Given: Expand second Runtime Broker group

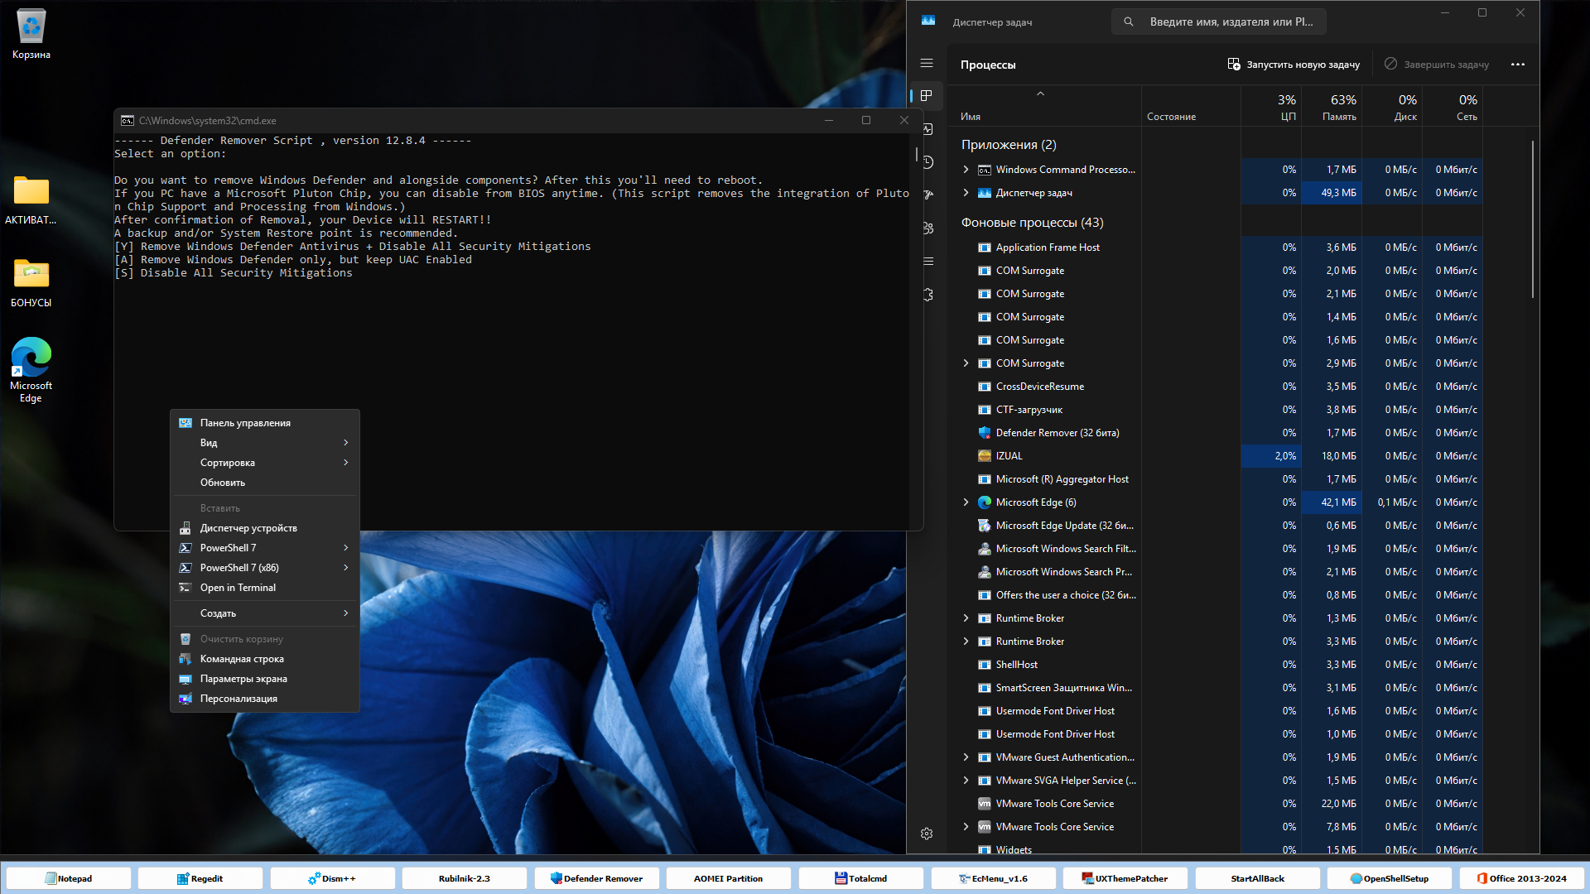Looking at the screenshot, I should click(966, 642).
